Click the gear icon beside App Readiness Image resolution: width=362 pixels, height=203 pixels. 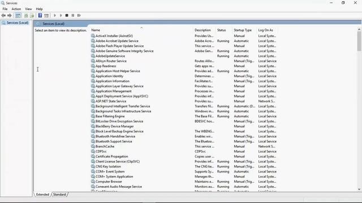pos(93,66)
